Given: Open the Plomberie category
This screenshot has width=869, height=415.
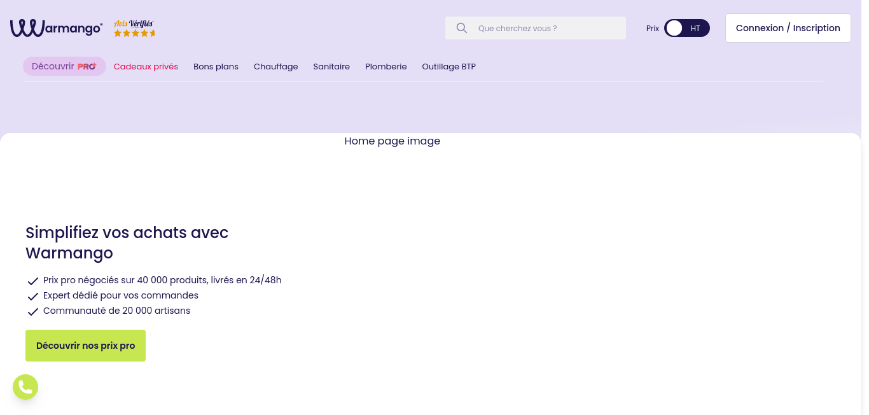Looking at the screenshot, I should (386, 67).
